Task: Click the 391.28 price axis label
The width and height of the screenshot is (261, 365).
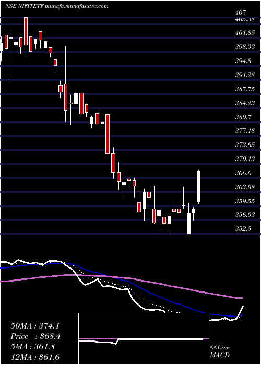Action: (x=245, y=75)
